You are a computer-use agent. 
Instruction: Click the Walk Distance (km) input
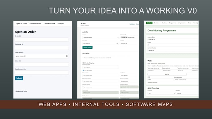tap(169, 71)
